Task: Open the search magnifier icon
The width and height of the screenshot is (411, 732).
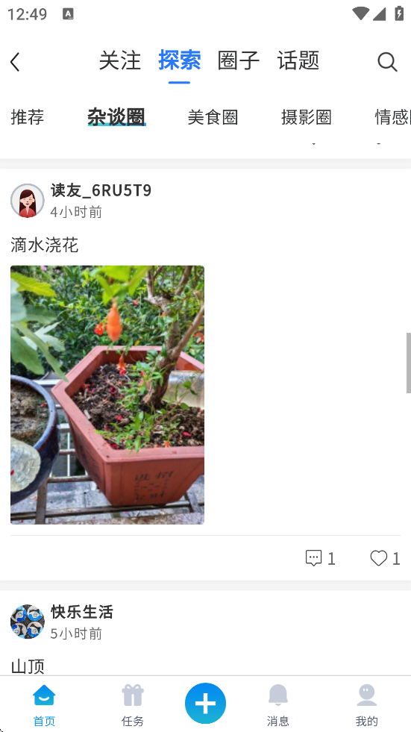Action: point(387,62)
